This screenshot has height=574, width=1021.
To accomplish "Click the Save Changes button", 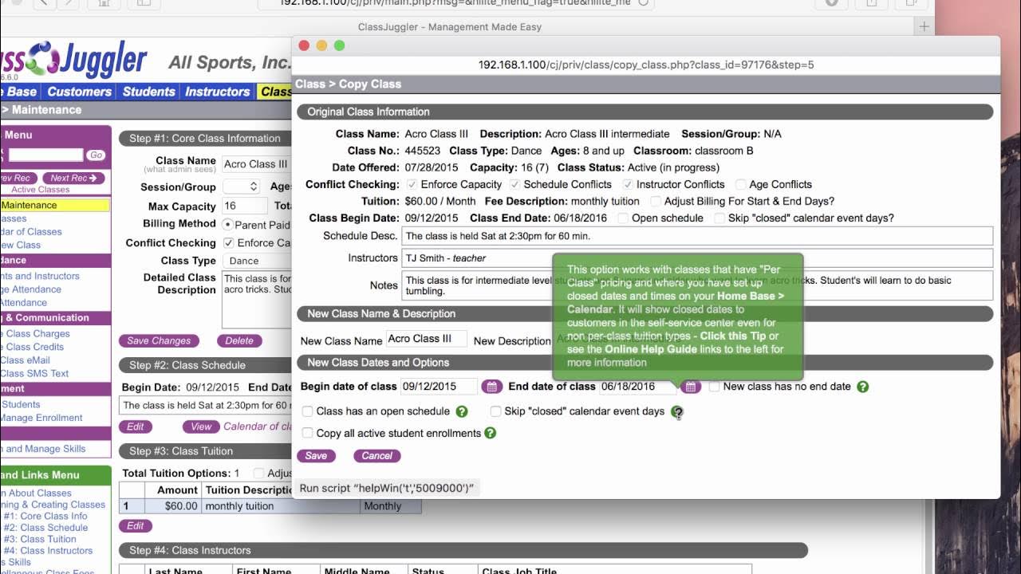I will pyautogui.click(x=160, y=340).
